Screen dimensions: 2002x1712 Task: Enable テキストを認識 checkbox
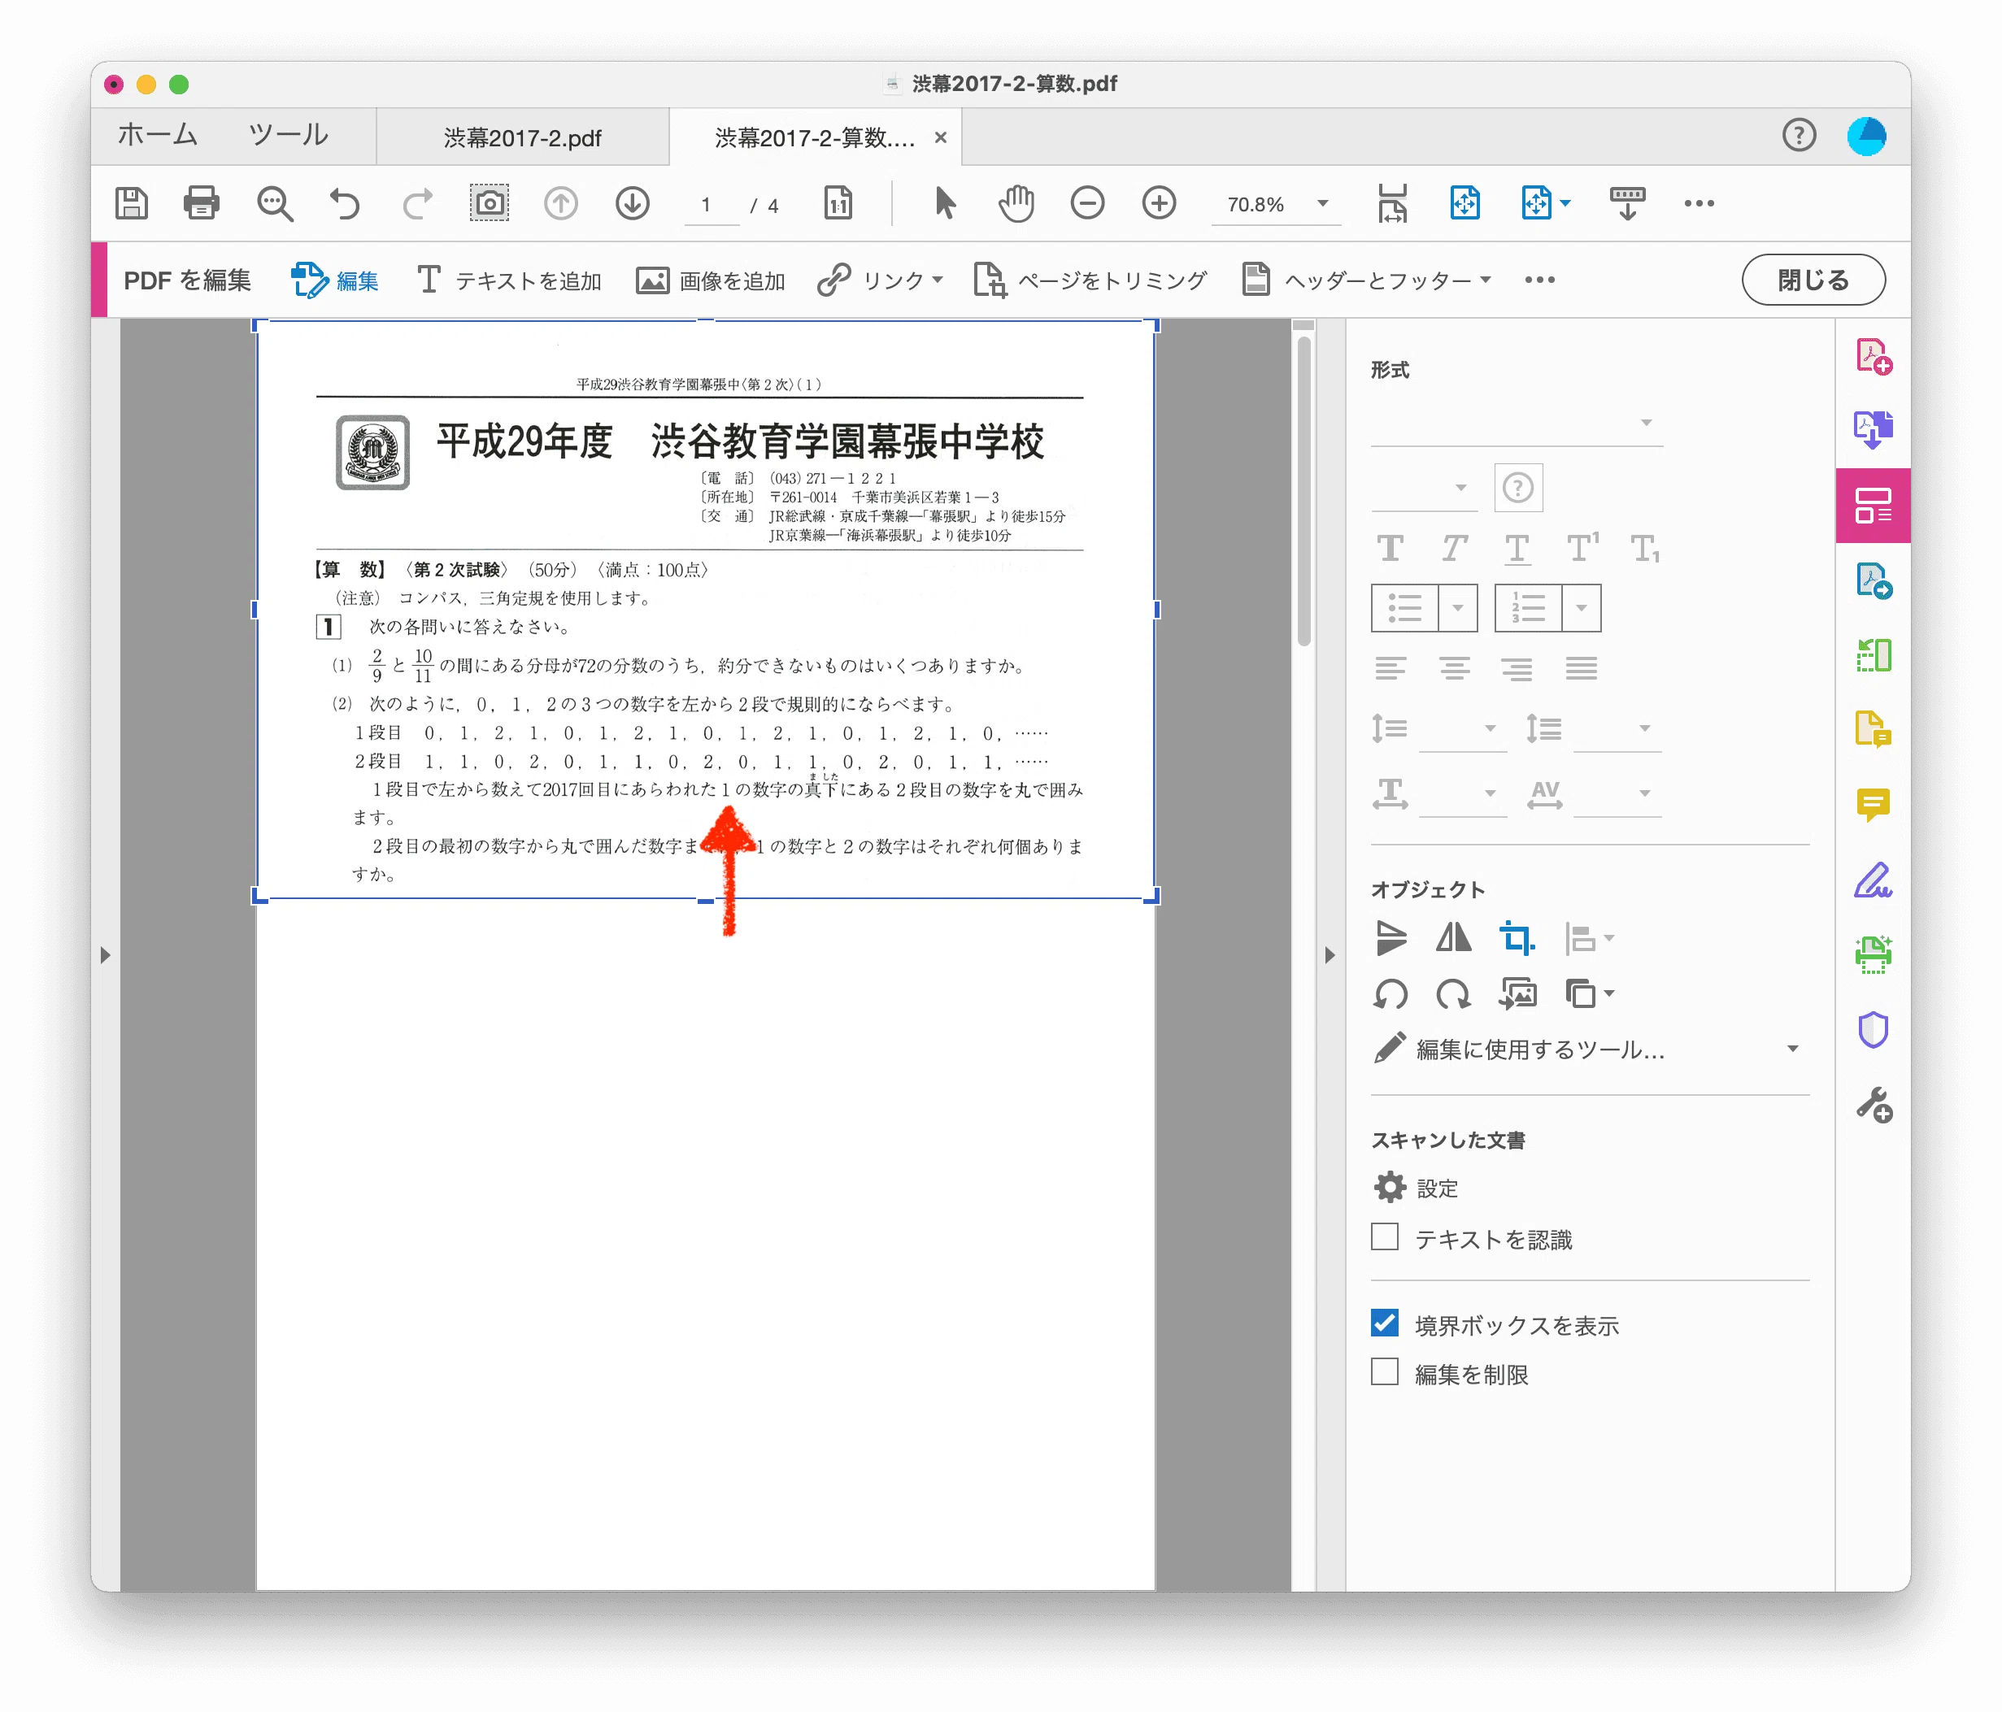pos(1385,1237)
